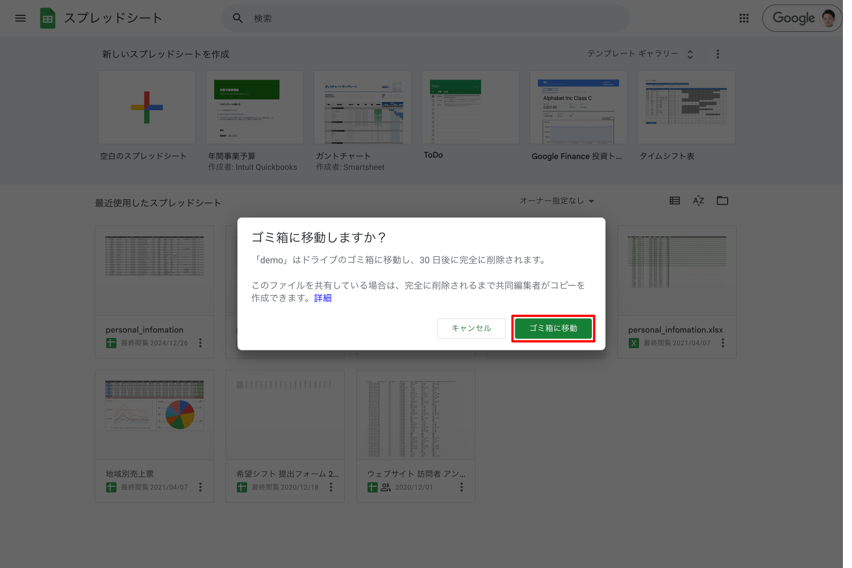
Task: Open the file picker folder icon
Action: tap(722, 201)
